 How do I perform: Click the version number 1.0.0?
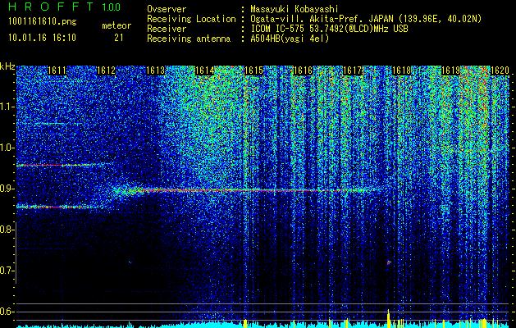112,7
